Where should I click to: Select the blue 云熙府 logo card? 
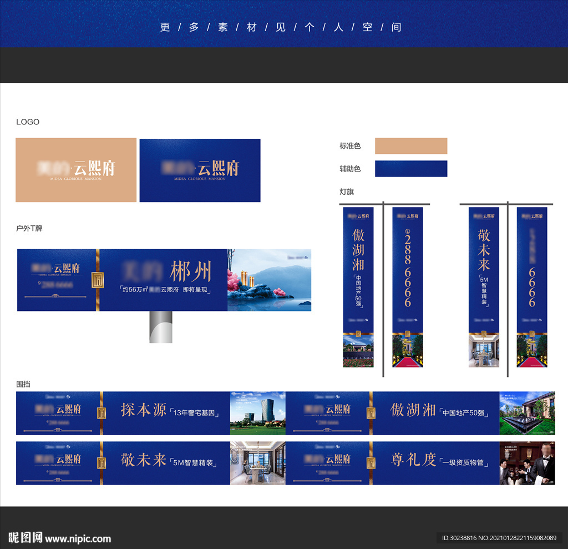click(200, 170)
